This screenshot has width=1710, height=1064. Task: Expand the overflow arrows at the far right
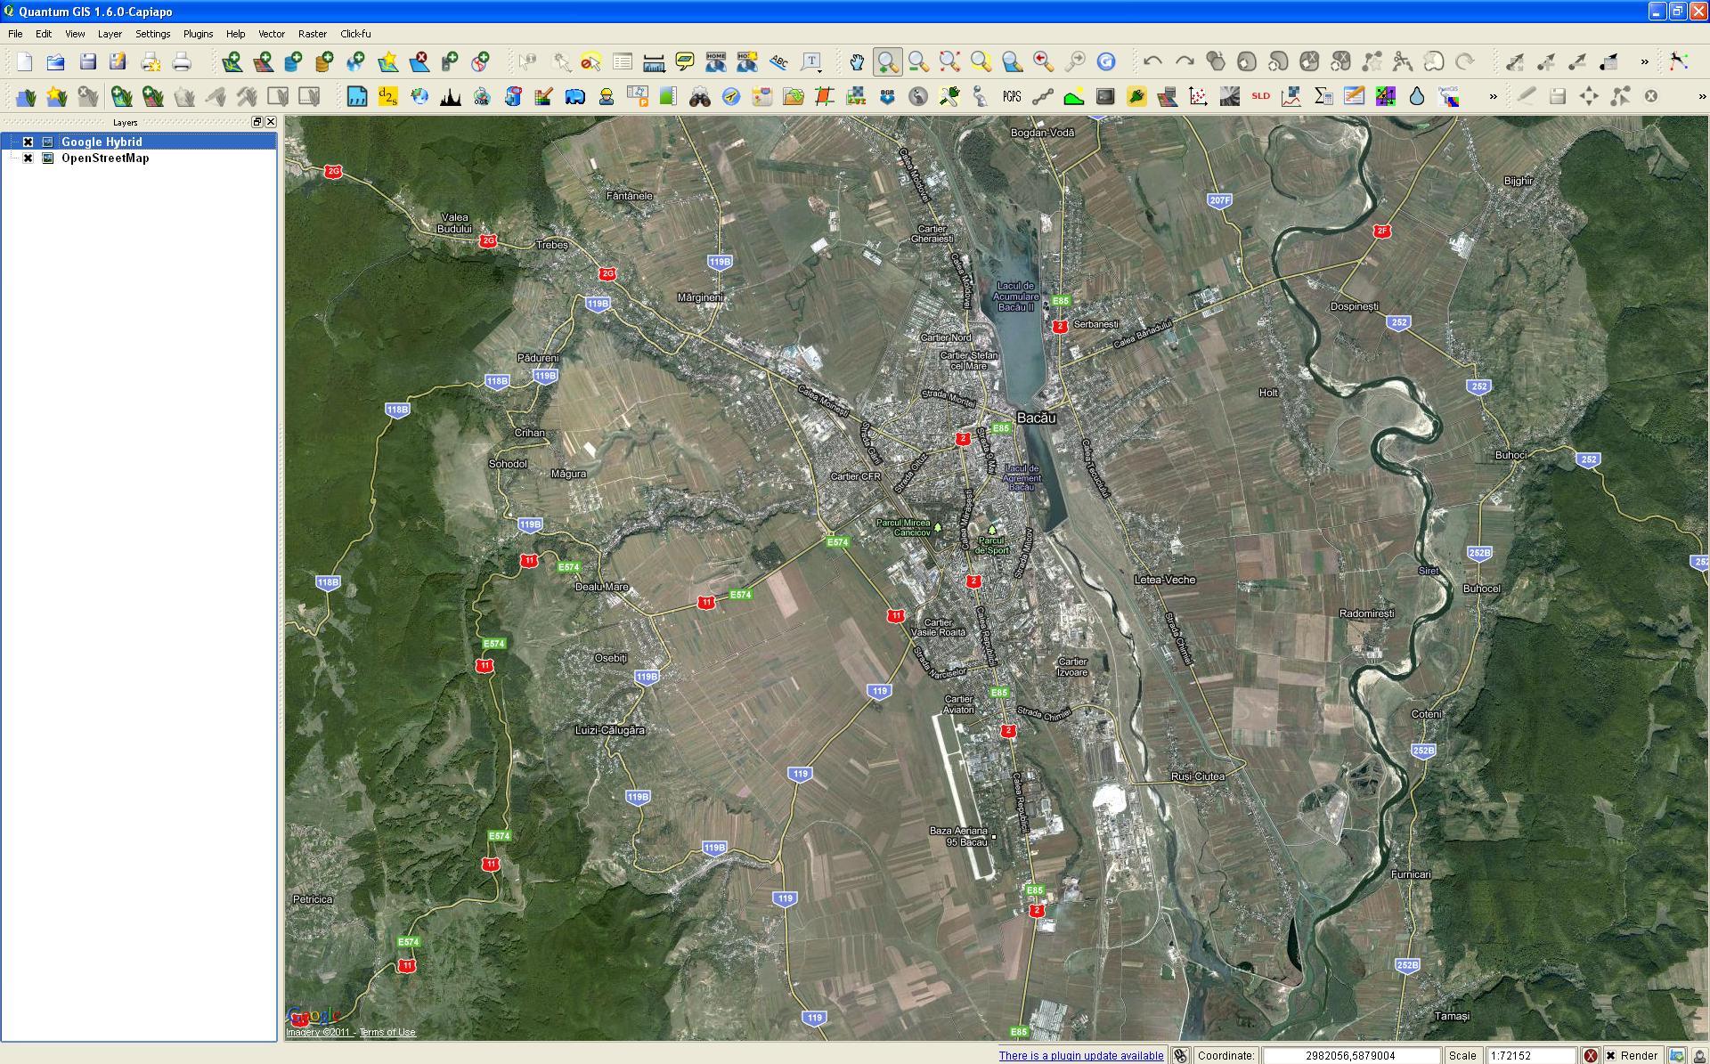click(x=1702, y=96)
